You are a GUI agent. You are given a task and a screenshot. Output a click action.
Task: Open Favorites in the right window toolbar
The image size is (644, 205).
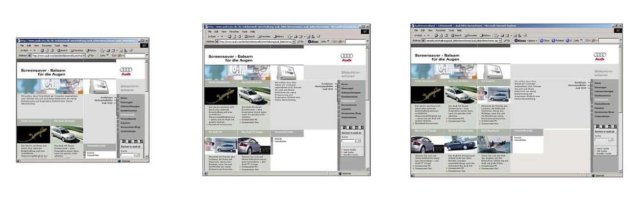[x=471, y=35]
